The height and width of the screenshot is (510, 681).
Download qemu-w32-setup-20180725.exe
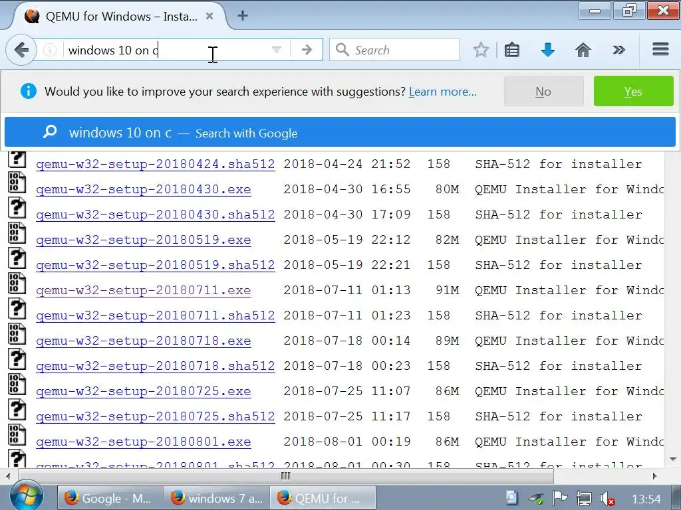(x=144, y=390)
